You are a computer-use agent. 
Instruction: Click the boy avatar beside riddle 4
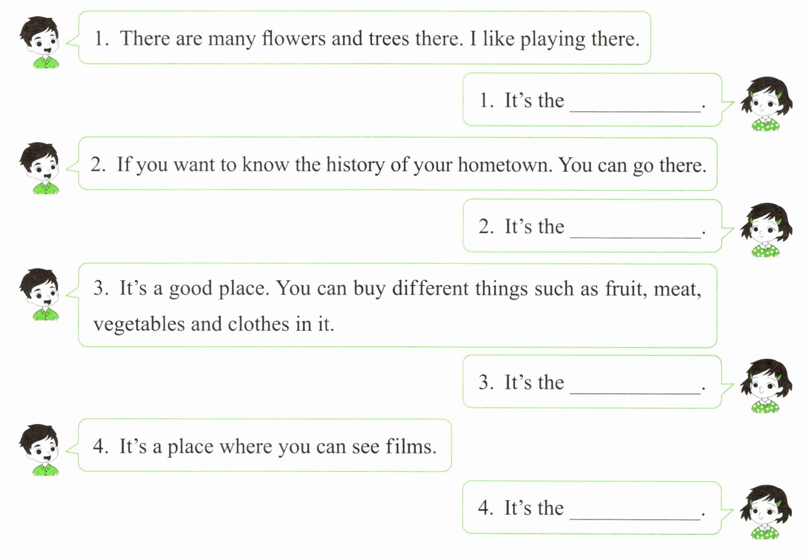pos(40,450)
